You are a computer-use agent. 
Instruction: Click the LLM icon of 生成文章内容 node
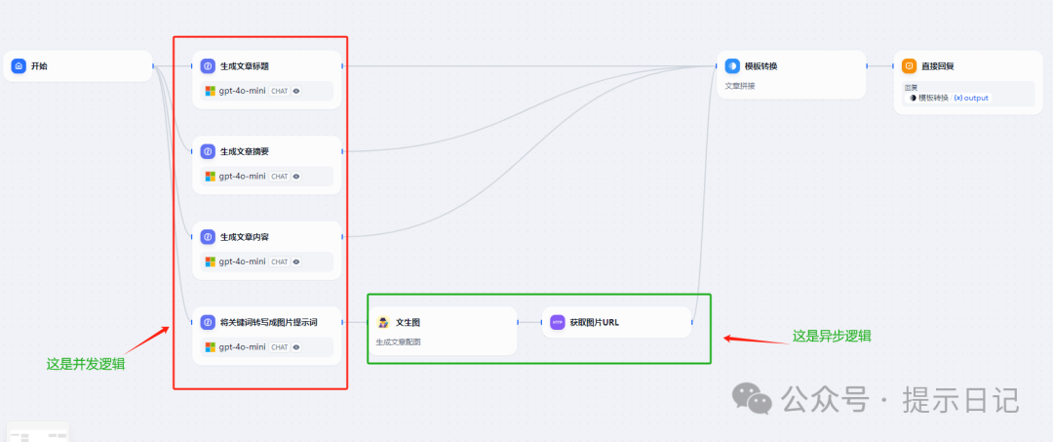pos(208,237)
